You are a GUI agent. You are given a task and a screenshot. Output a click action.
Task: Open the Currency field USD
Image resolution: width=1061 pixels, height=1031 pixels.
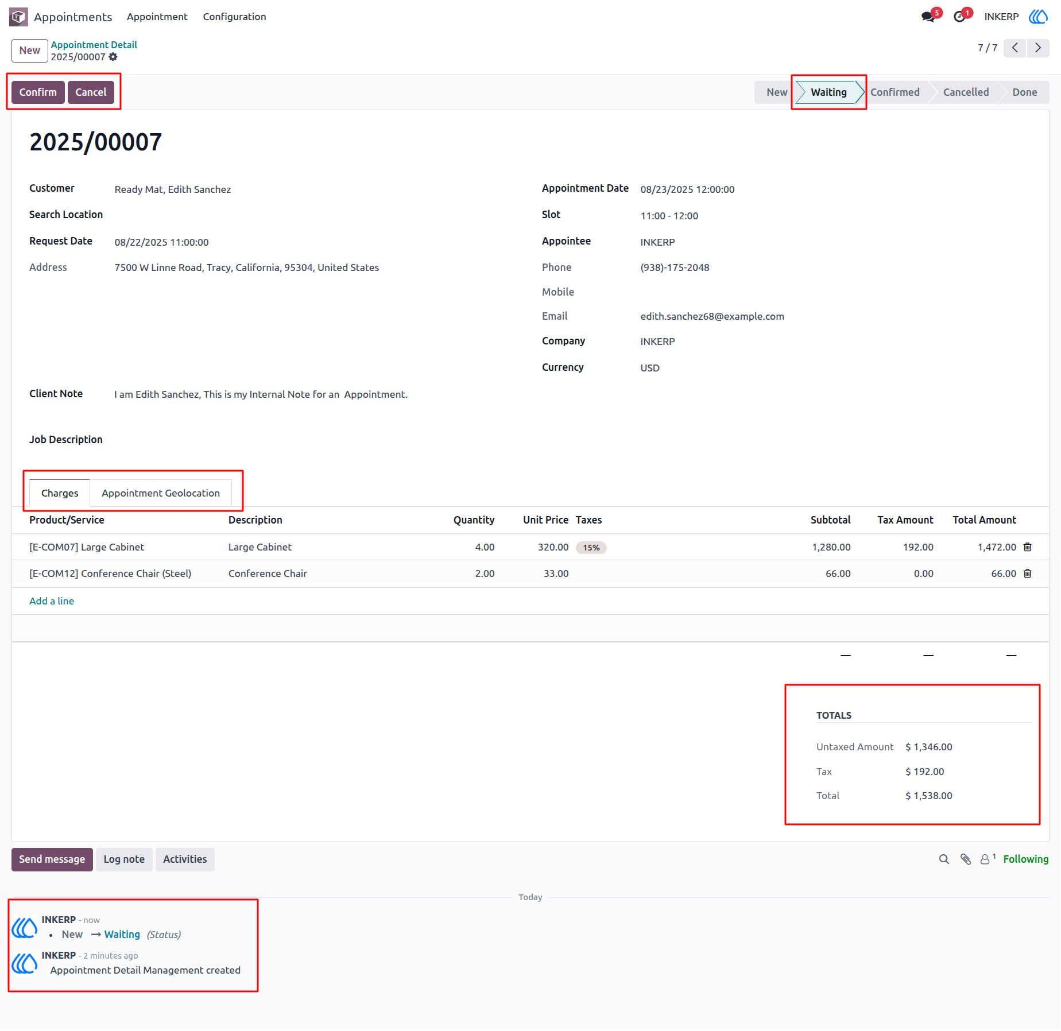point(650,368)
